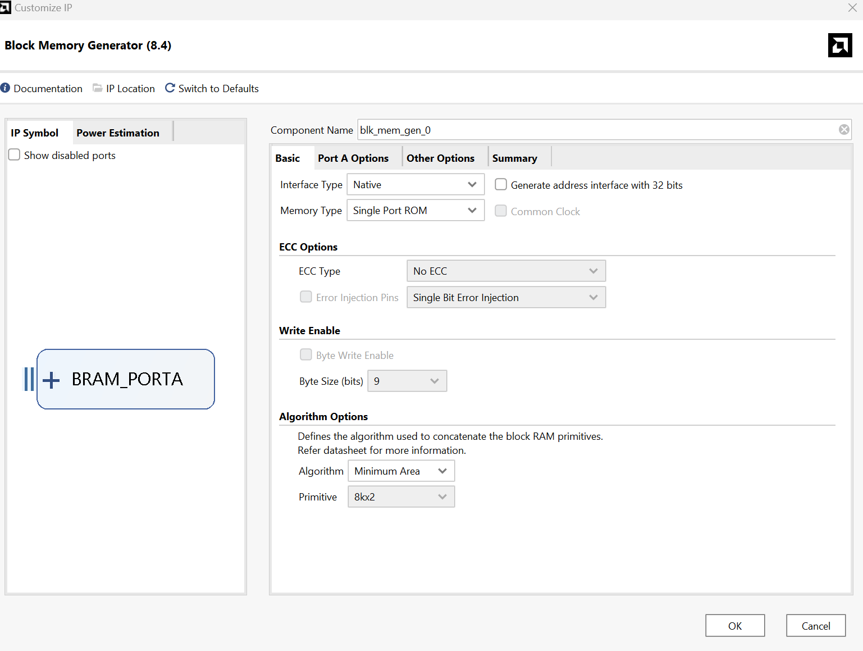This screenshot has height=651, width=863.
Task: Click the Switch to Defaults refresh icon
Action: pyautogui.click(x=170, y=88)
